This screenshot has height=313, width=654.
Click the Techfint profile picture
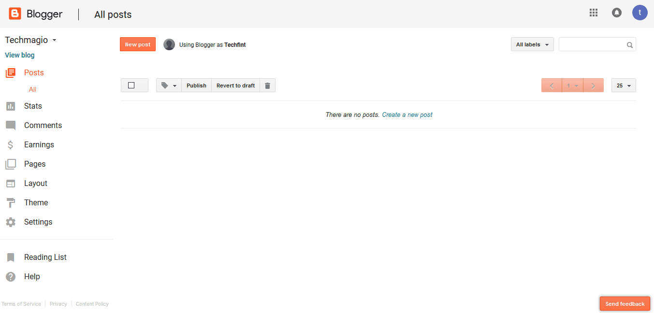[169, 44]
